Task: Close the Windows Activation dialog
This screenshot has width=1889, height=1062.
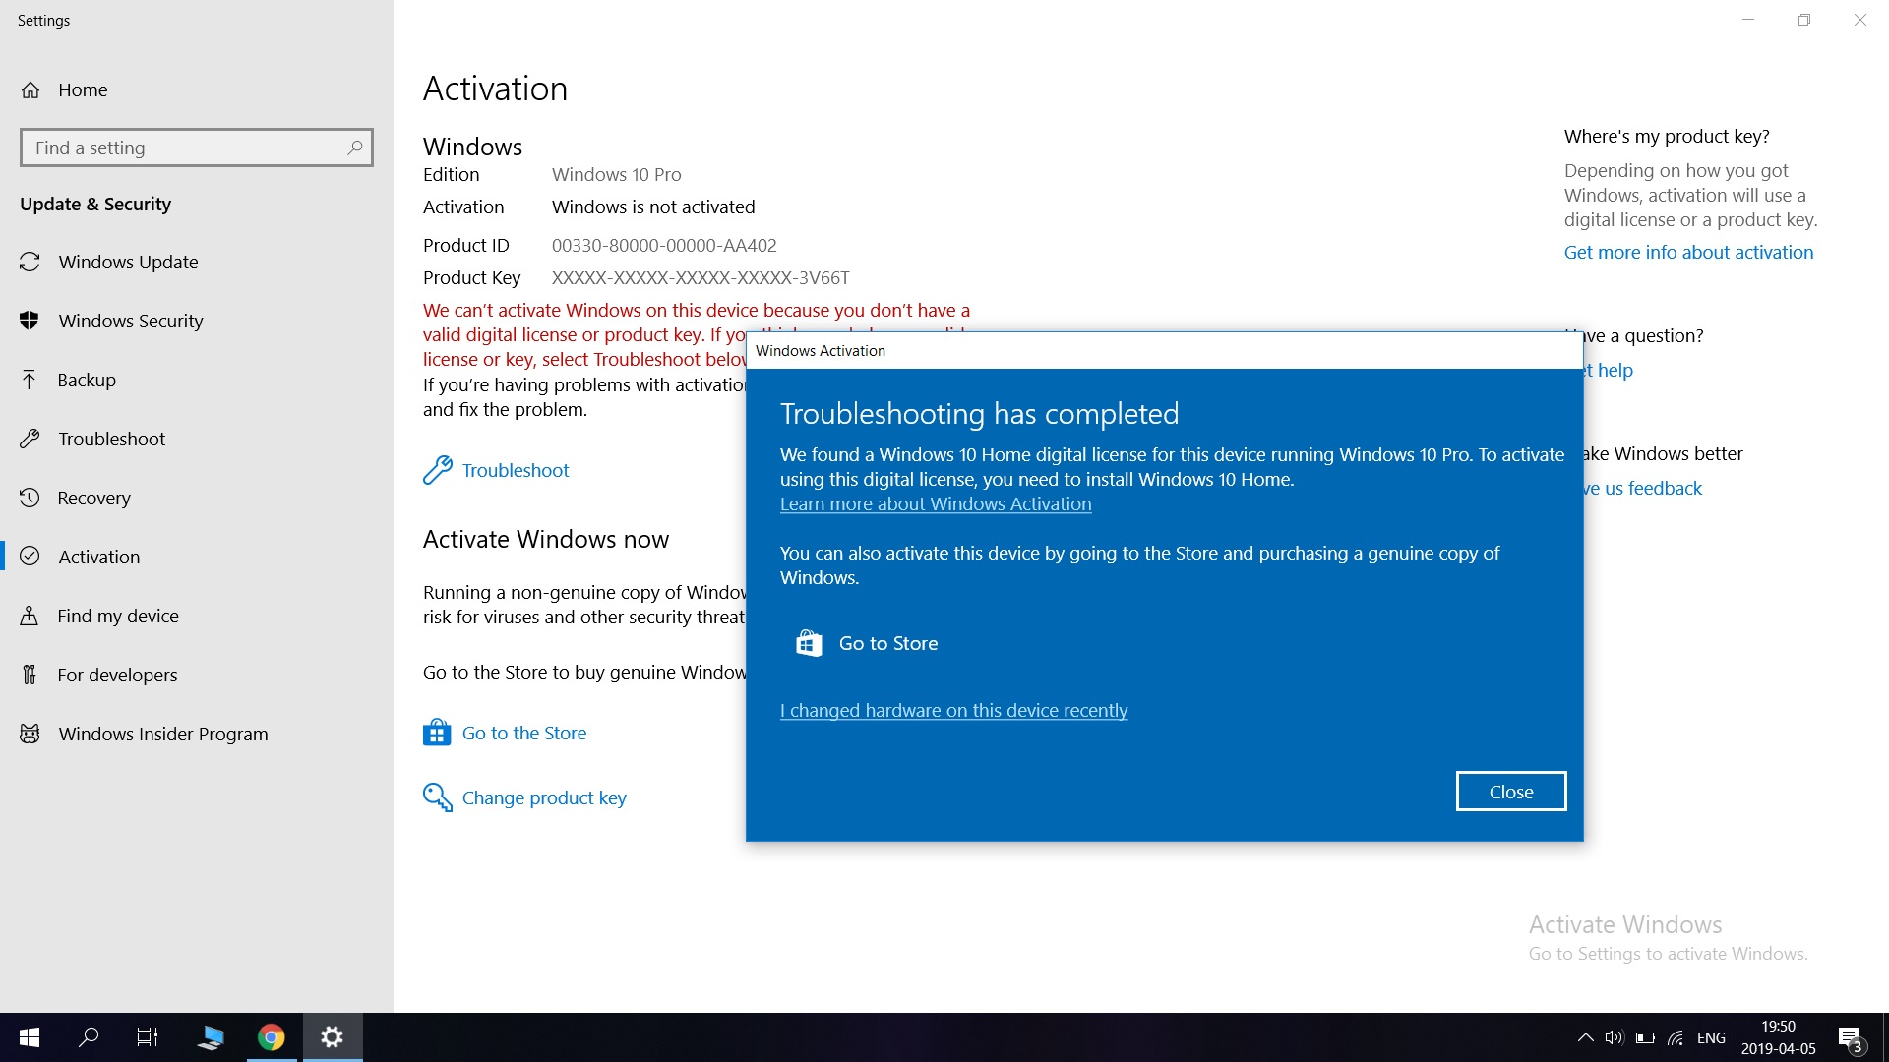Action: click(1510, 791)
